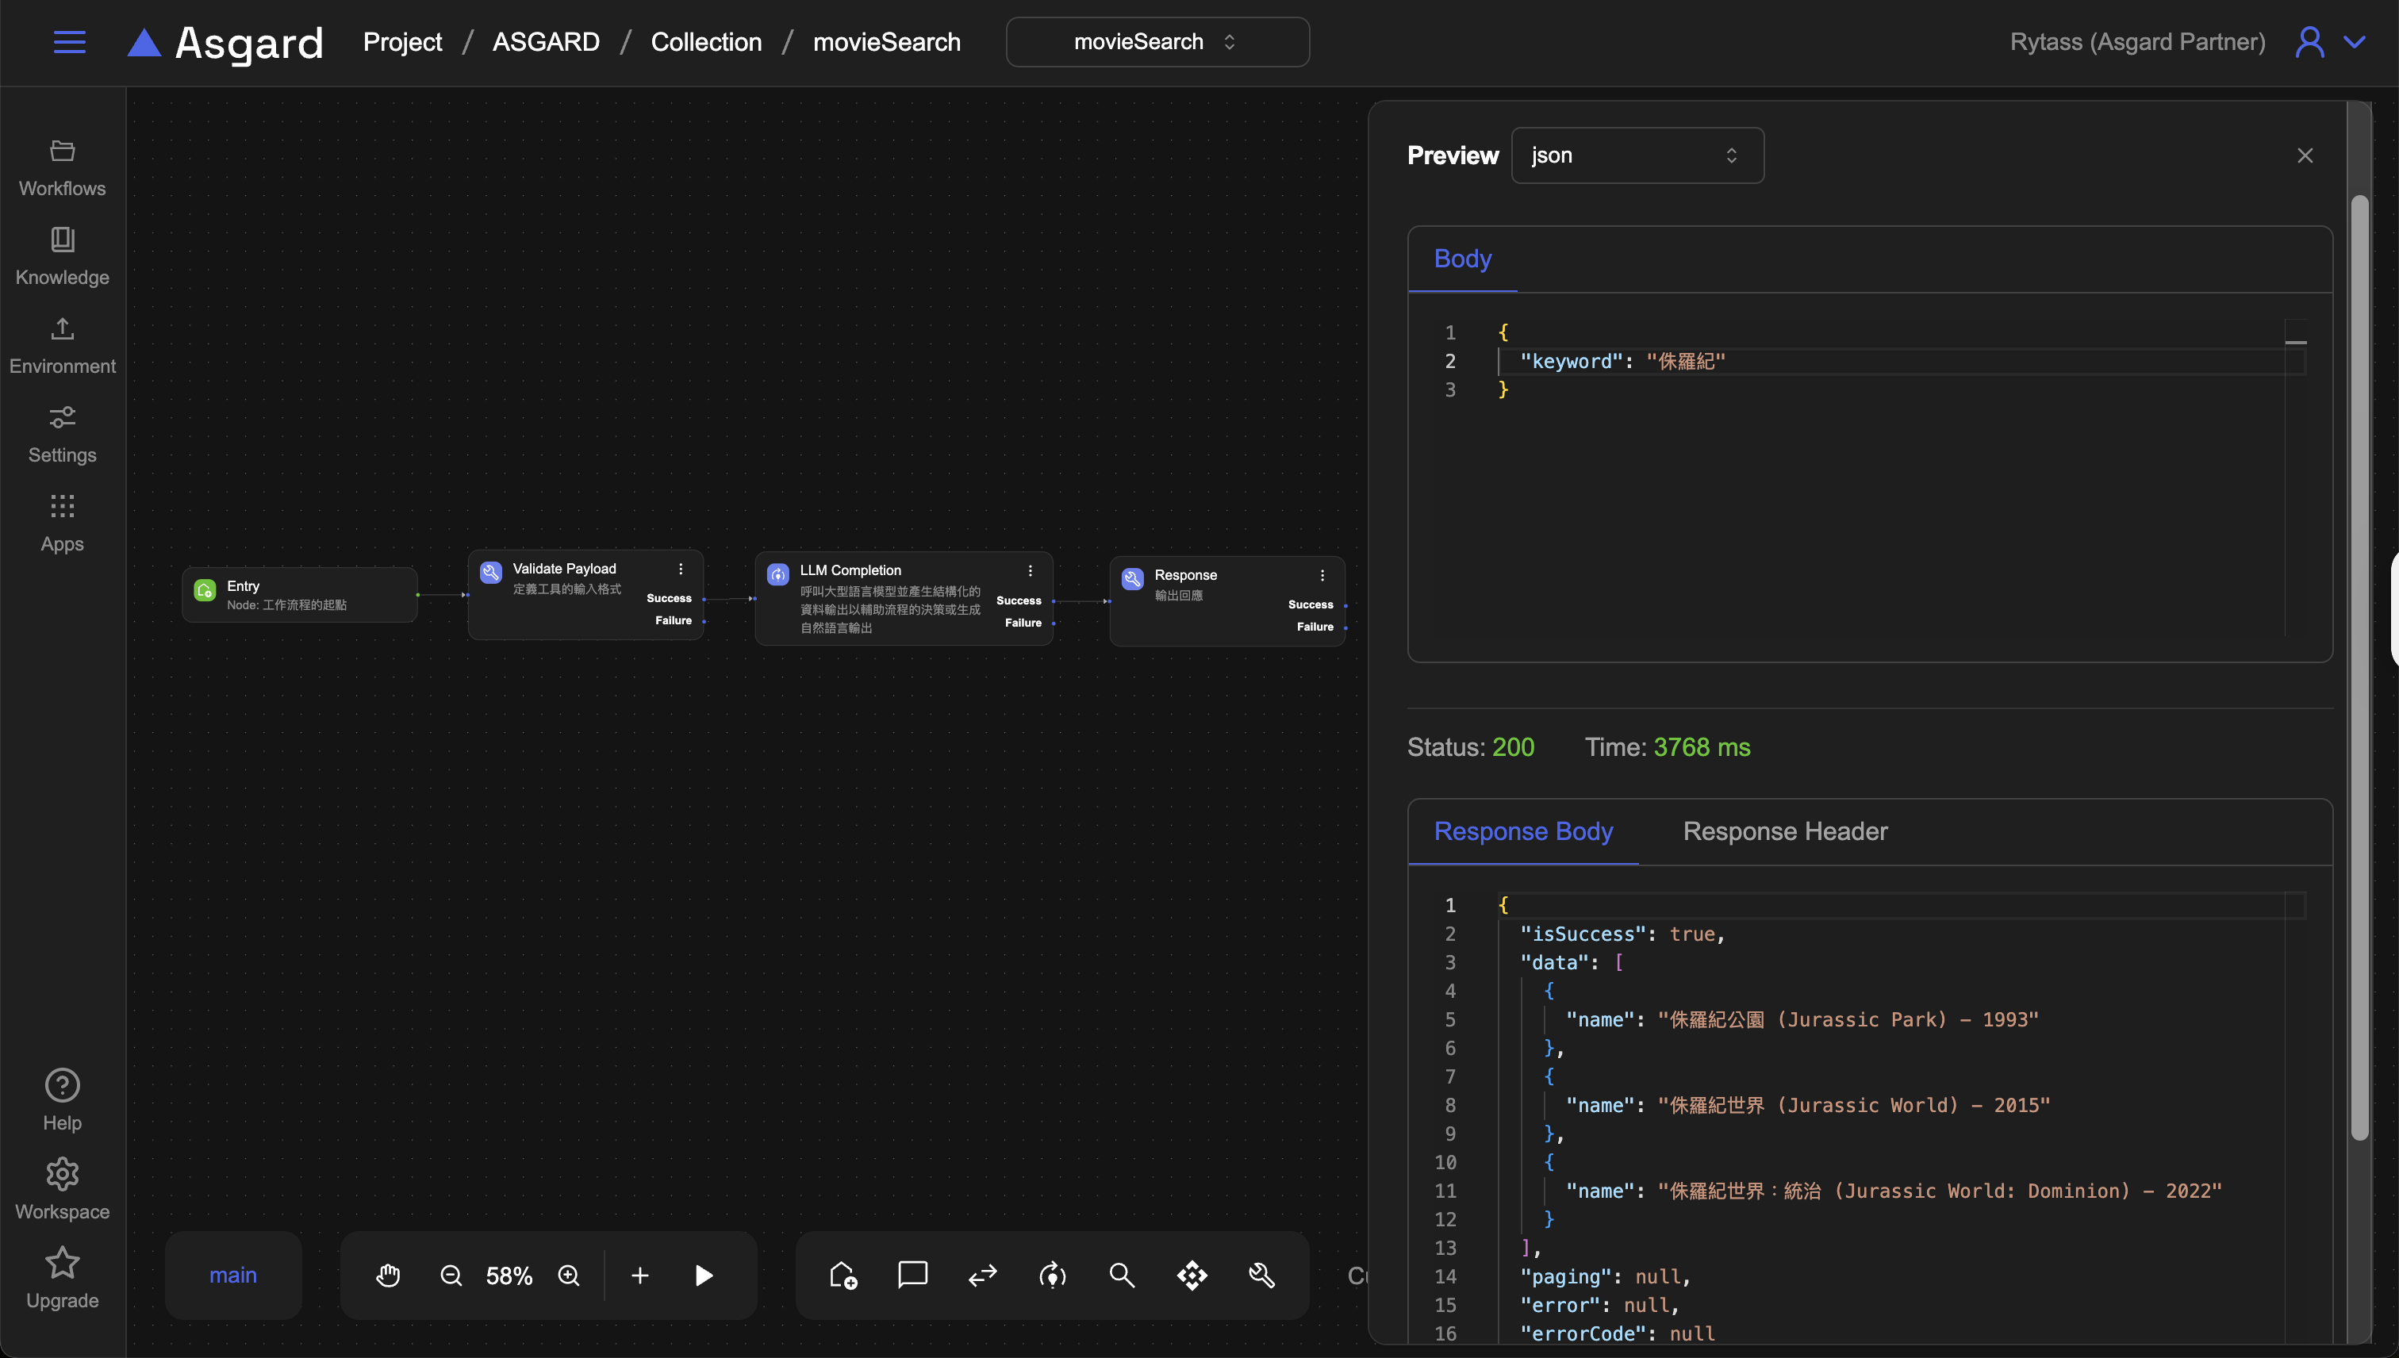The image size is (2399, 1358).
Task: Expand the user account chevron menu
Action: [2355, 42]
